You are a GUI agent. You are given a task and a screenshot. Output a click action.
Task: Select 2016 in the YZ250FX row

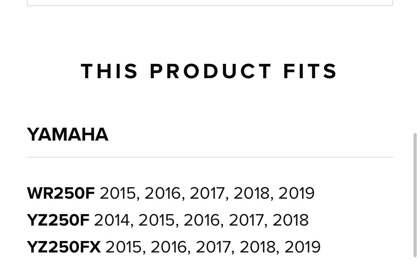coord(169,247)
